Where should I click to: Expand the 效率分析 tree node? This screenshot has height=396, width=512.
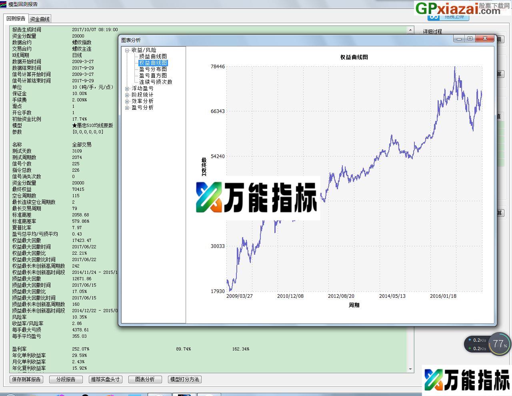tap(128, 101)
